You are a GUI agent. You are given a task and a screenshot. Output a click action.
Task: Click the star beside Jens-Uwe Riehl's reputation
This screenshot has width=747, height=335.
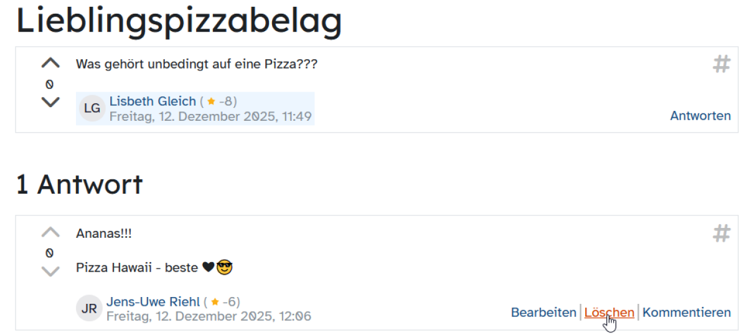(215, 302)
